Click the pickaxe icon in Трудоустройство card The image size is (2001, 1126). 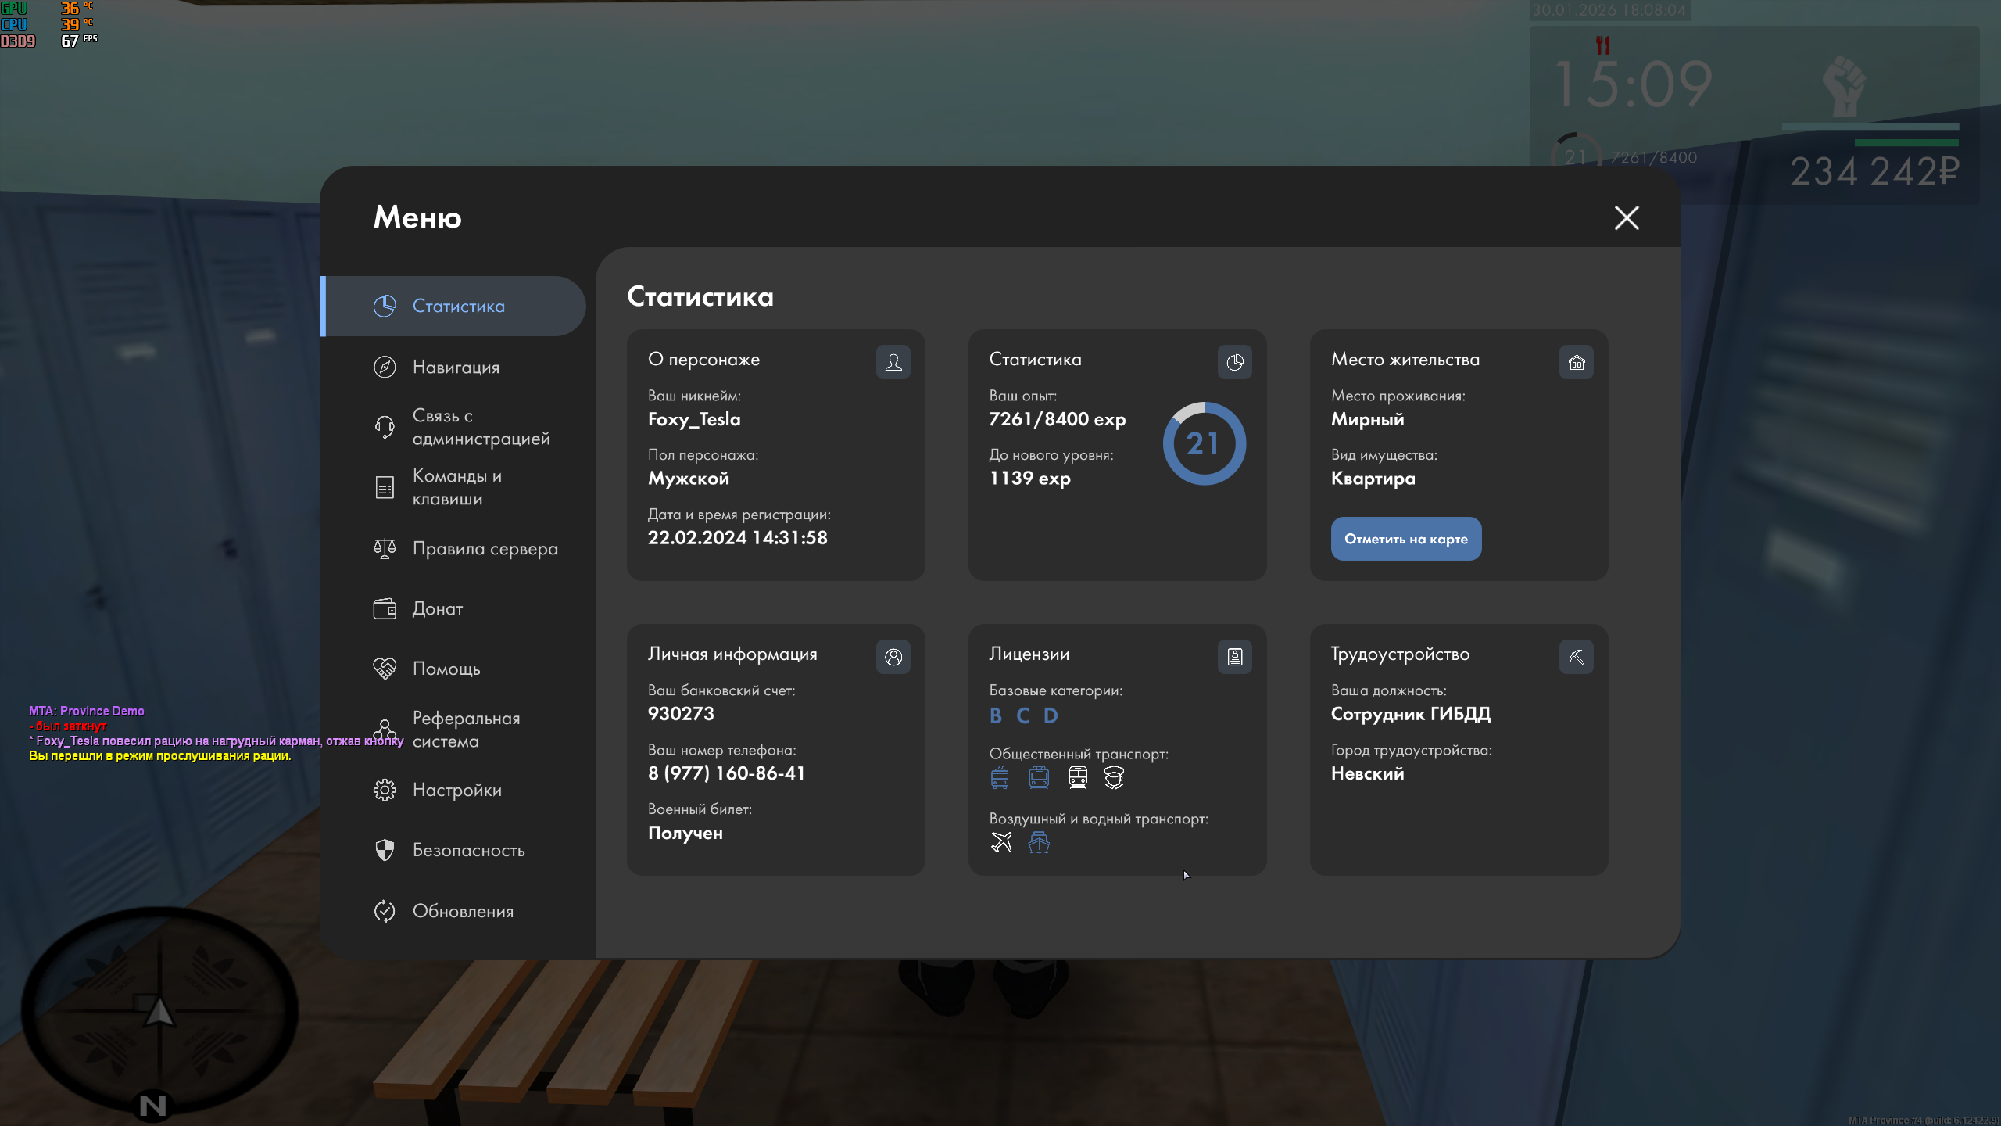1576,657
